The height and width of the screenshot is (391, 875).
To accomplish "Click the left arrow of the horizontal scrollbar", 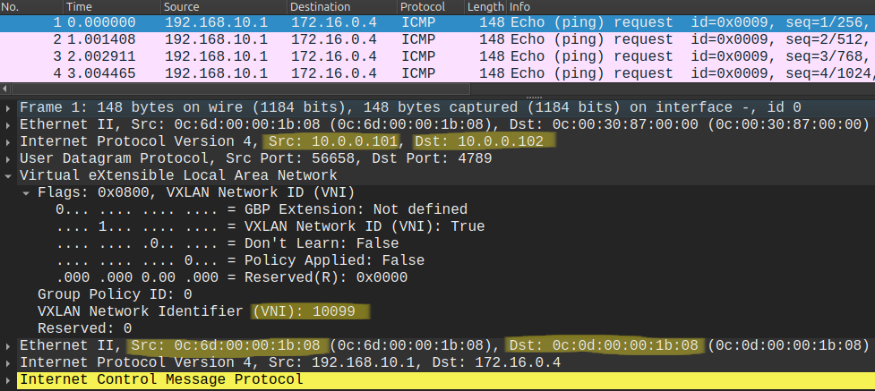I will [5, 89].
